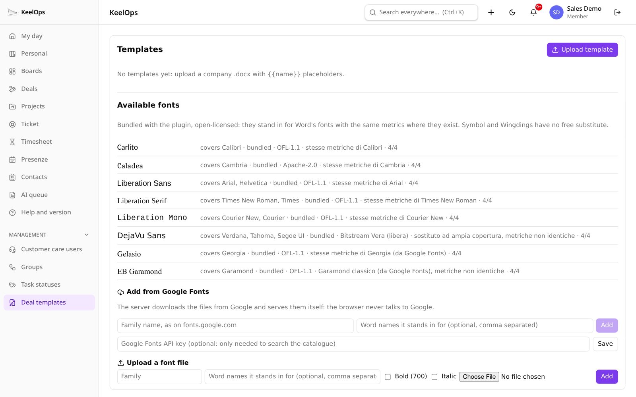Go to Boards in sidebar
The width and height of the screenshot is (636, 397).
pyautogui.click(x=49, y=71)
